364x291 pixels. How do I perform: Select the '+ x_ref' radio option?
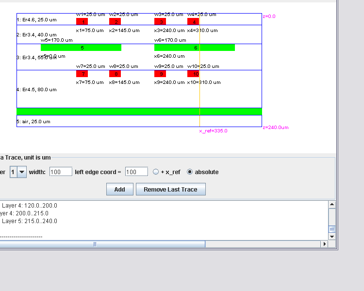point(156,172)
